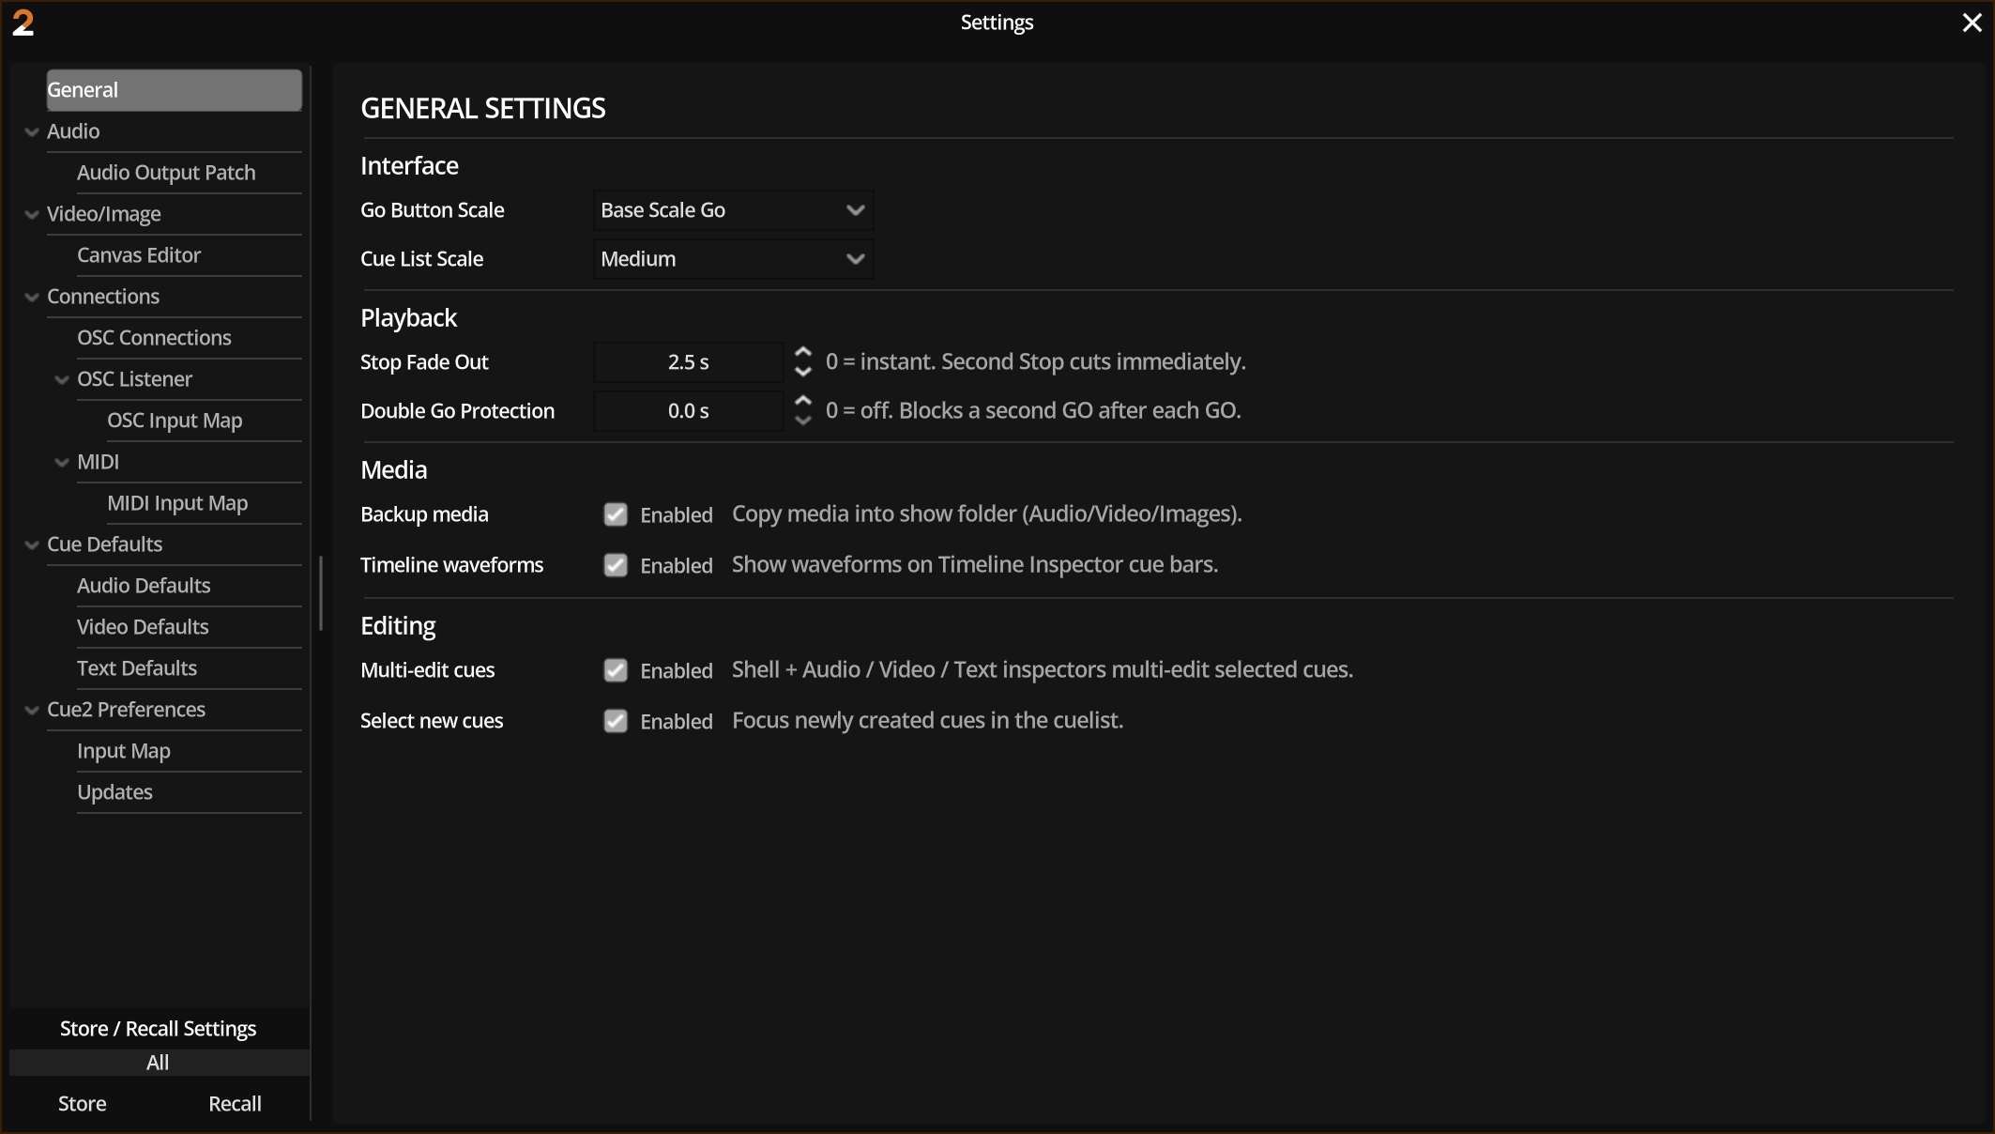
Task: Collapse the MIDI tree node
Action: click(62, 463)
